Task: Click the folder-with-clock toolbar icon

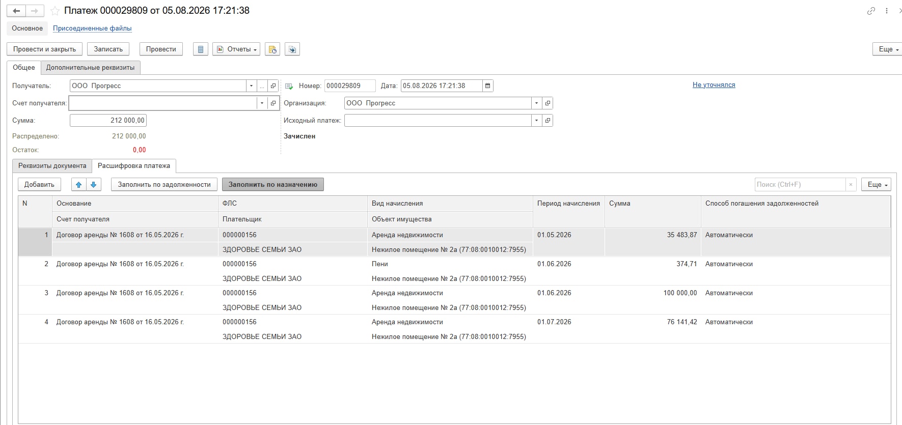Action: click(272, 49)
